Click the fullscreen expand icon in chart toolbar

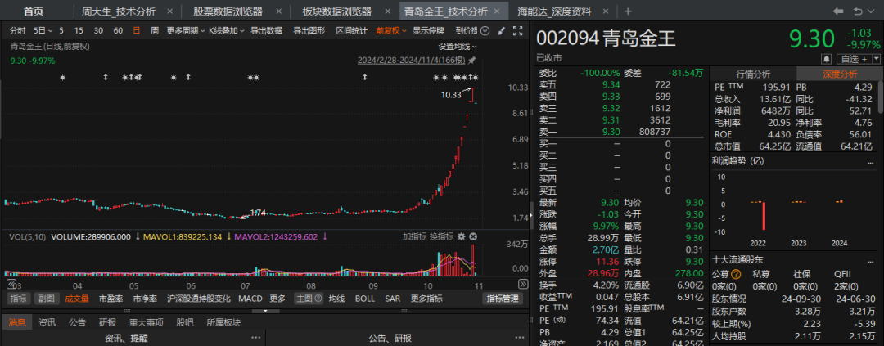[x=517, y=31]
